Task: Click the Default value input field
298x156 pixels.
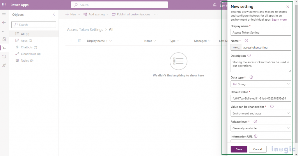Action: click(x=261, y=98)
